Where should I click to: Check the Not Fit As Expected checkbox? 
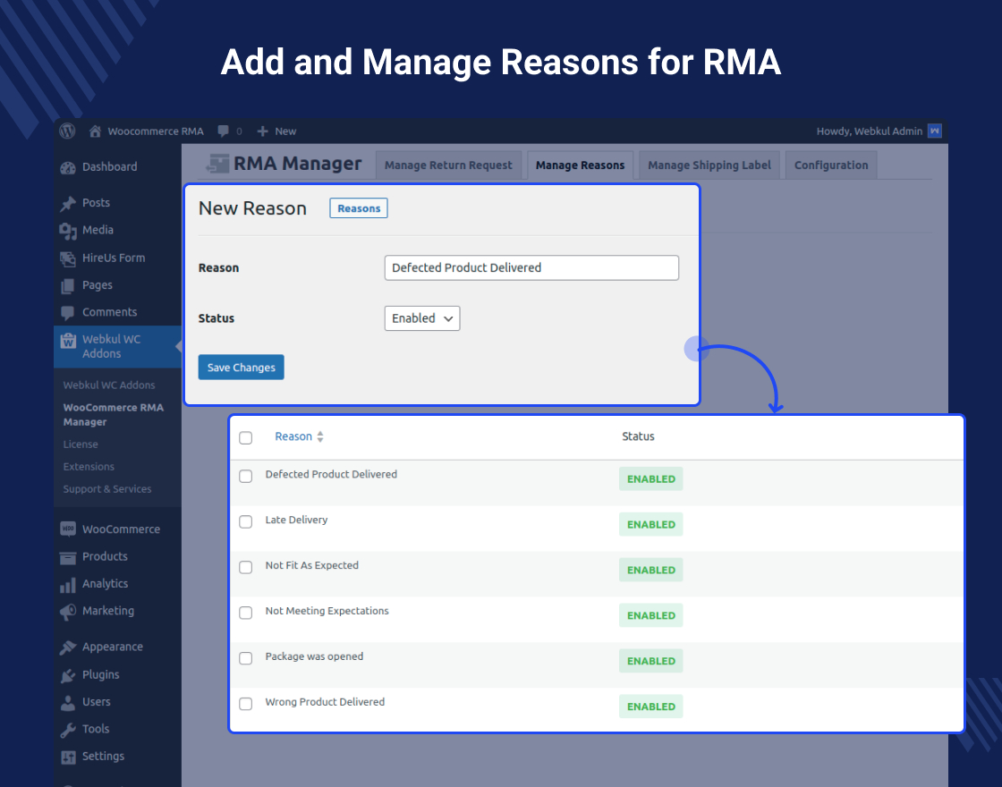[x=245, y=567]
